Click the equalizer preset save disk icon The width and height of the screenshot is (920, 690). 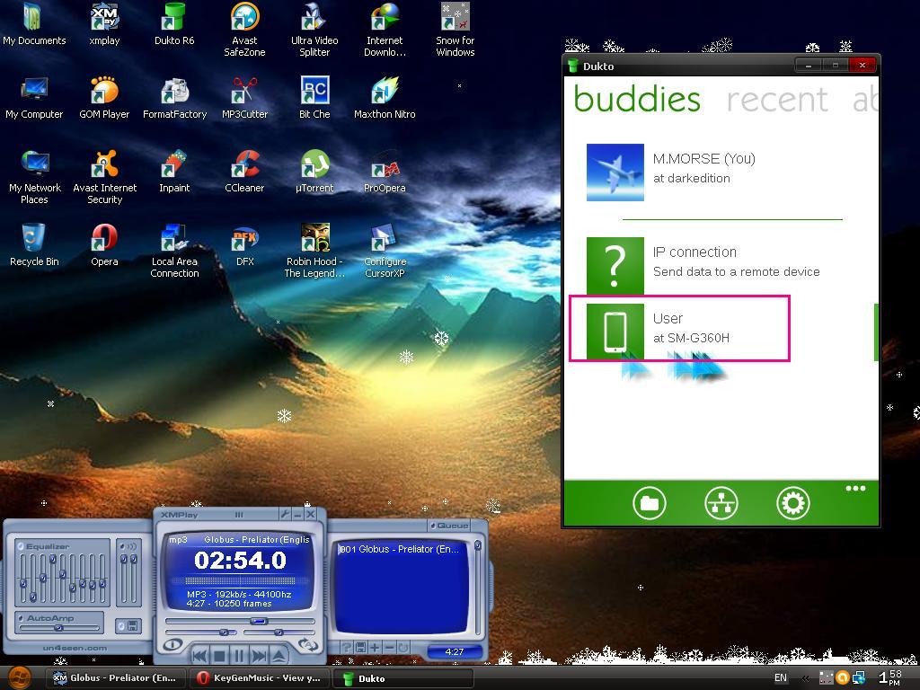[133, 626]
